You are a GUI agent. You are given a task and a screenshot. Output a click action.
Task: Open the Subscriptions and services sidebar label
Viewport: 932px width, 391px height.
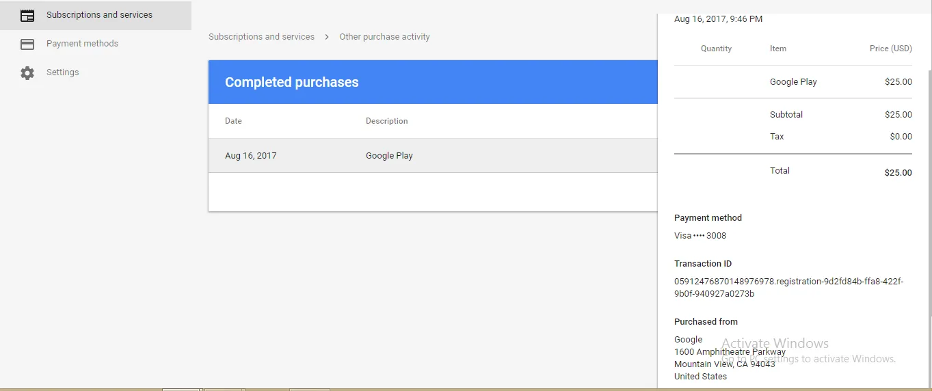[x=99, y=15]
